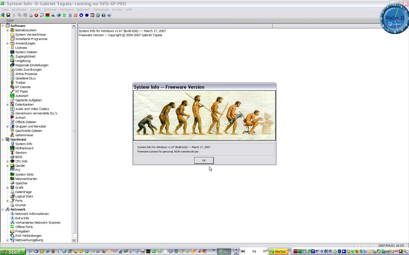Click the sidebar scroll up arrow

74,26
